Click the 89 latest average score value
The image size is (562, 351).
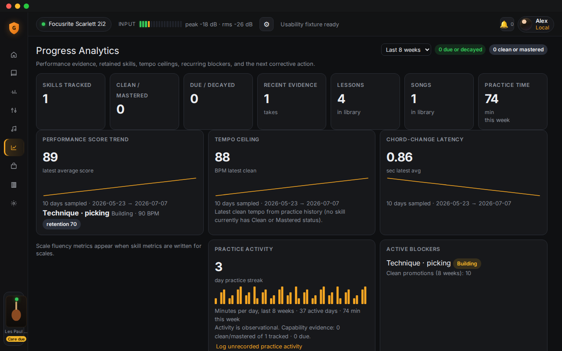50,157
